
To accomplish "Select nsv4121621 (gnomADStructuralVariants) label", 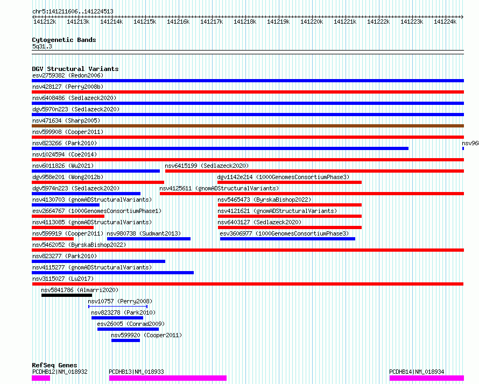I will (277, 211).
